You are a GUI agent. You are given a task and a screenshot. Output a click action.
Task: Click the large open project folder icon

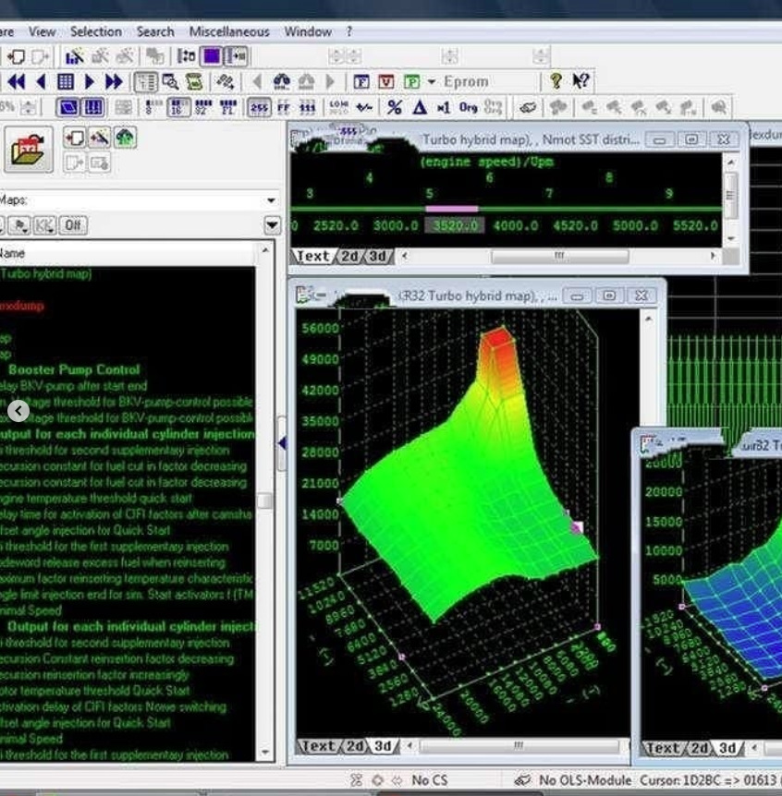(x=29, y=150)
